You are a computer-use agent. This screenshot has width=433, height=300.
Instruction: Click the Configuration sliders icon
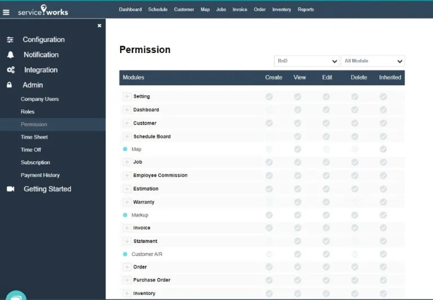[x=10, y=40]
